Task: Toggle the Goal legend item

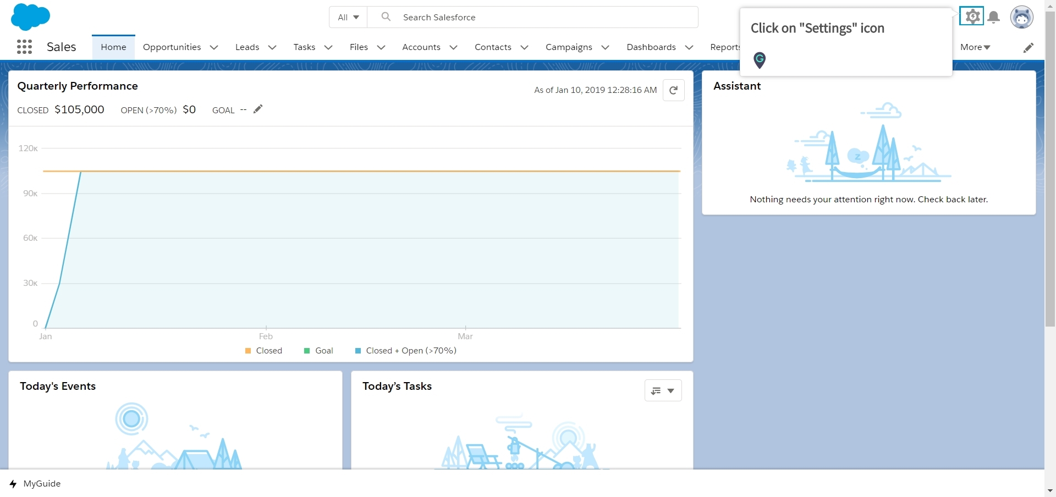Action: click(318, 351)
